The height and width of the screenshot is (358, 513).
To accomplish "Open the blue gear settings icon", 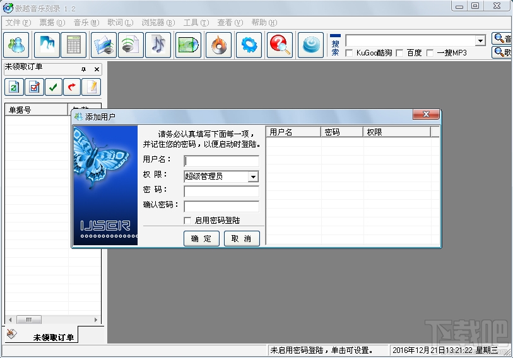I will click(249, 45).
